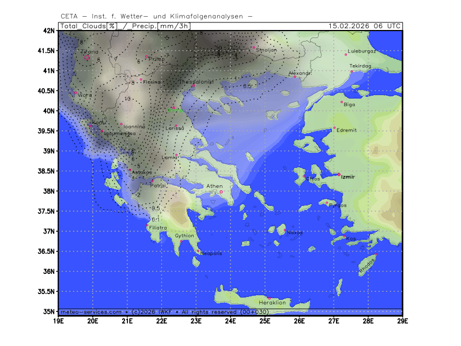Screen dimensions: 461x346
Task: Click the mm/3h unit box
Action: click(175, 26)
